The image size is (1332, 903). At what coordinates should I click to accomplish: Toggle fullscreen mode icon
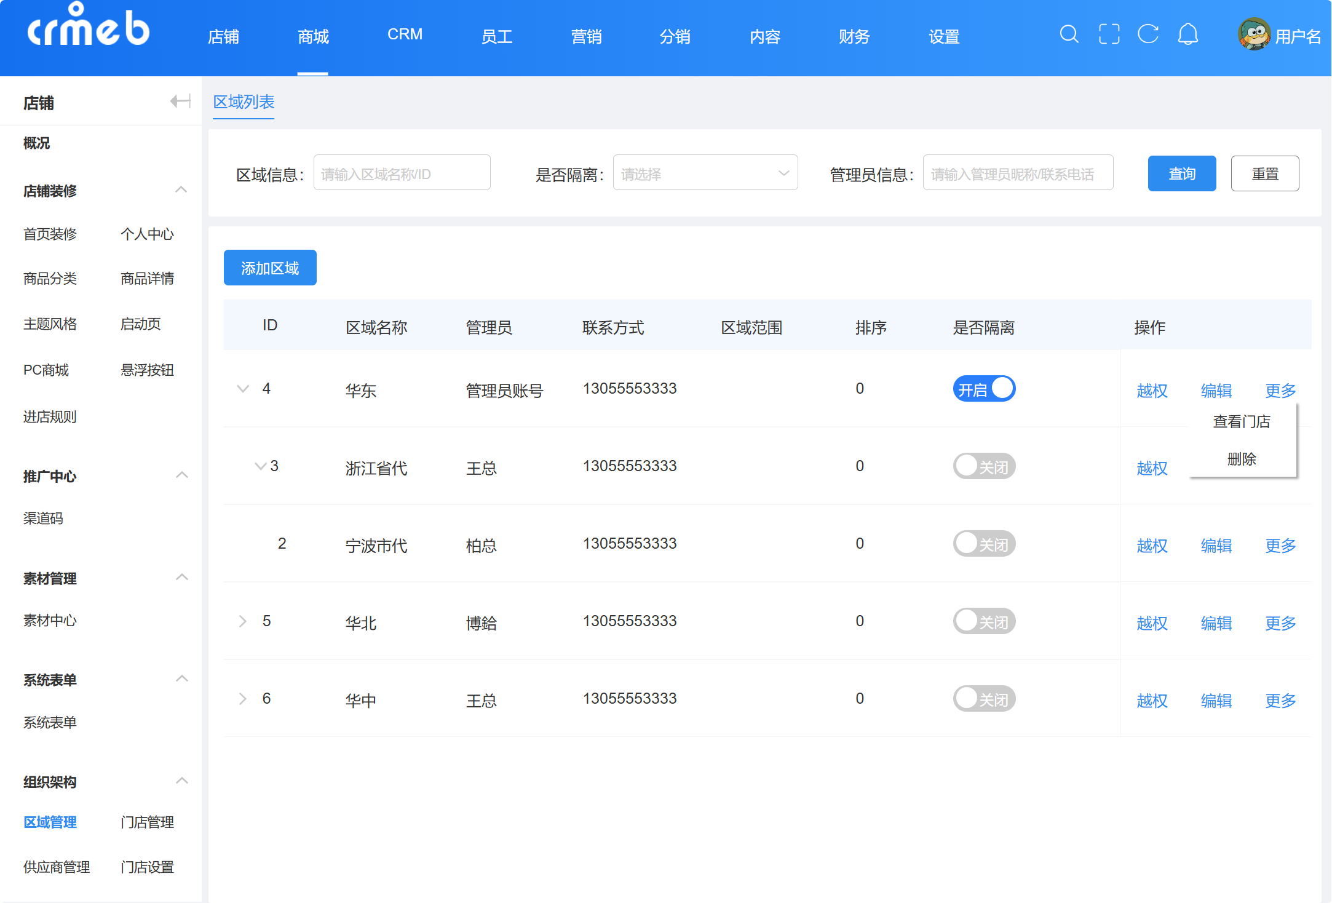click(x=1109, y=34)
